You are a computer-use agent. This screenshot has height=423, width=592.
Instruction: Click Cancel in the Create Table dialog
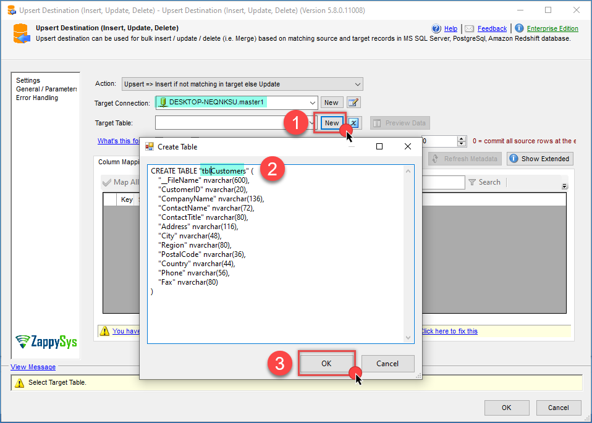pyautogui.click(x=387, y=363)
